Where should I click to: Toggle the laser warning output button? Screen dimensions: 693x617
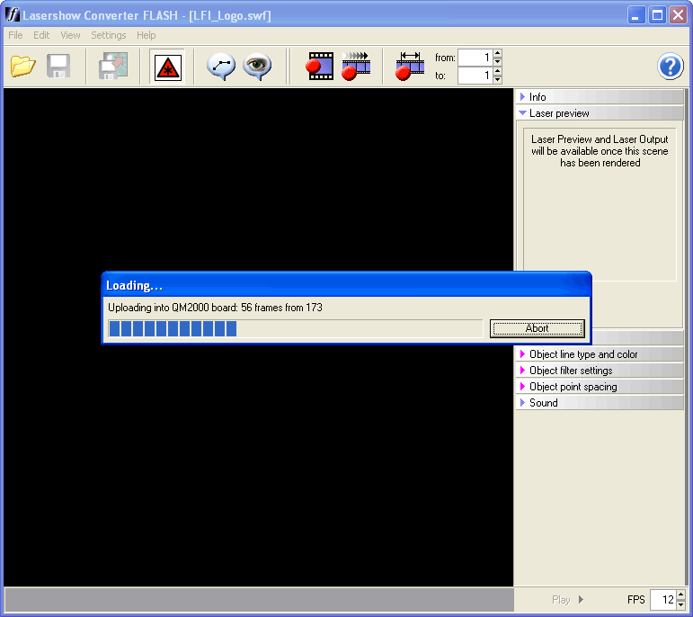tap(167, 67)
